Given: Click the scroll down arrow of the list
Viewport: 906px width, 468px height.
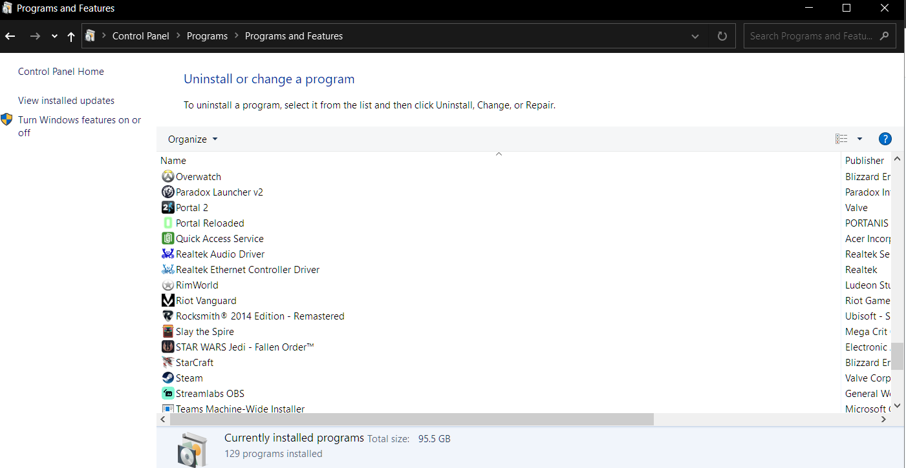Looking at the screenshot, I should 898,407.
